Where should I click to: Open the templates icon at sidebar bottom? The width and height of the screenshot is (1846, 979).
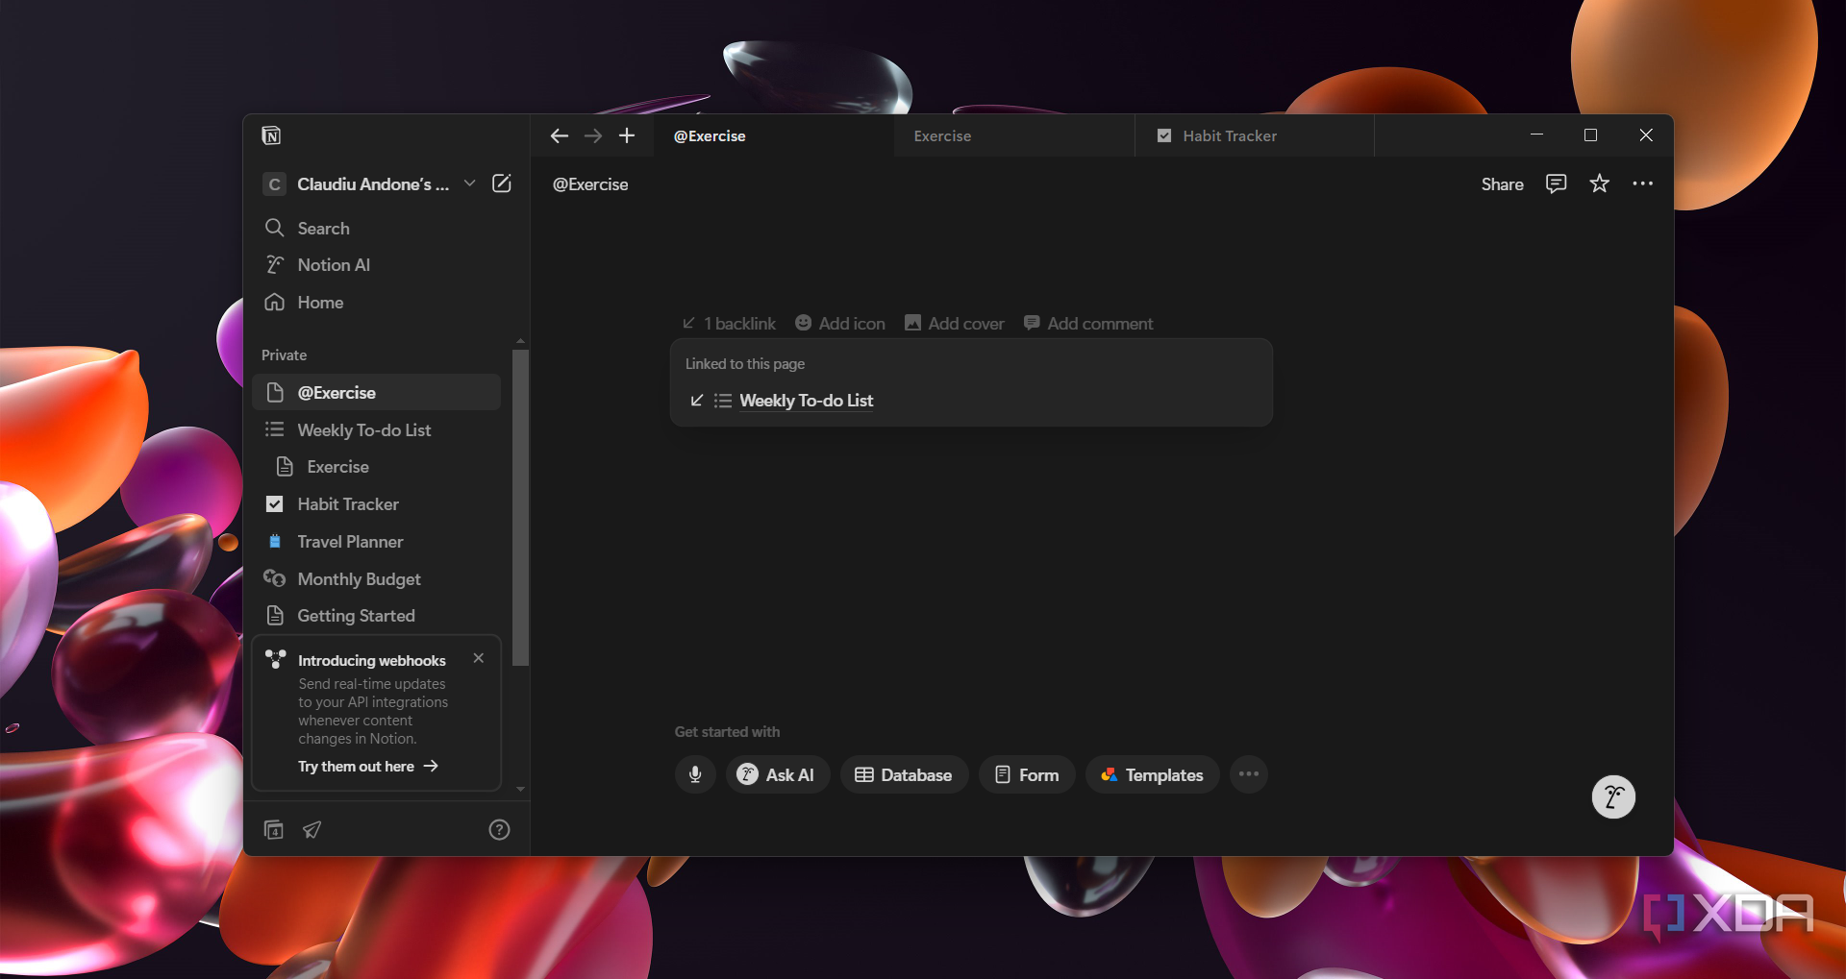(x=274, y=829)
